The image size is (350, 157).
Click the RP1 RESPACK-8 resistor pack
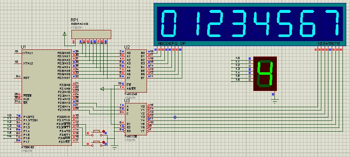[x=91, y=34]
